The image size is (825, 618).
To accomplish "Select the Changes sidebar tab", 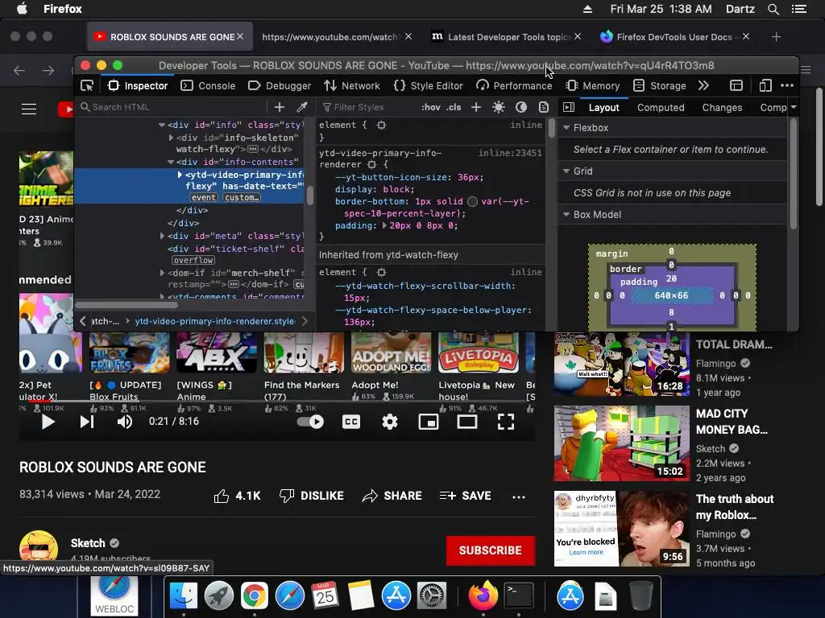I will [722, 107].
